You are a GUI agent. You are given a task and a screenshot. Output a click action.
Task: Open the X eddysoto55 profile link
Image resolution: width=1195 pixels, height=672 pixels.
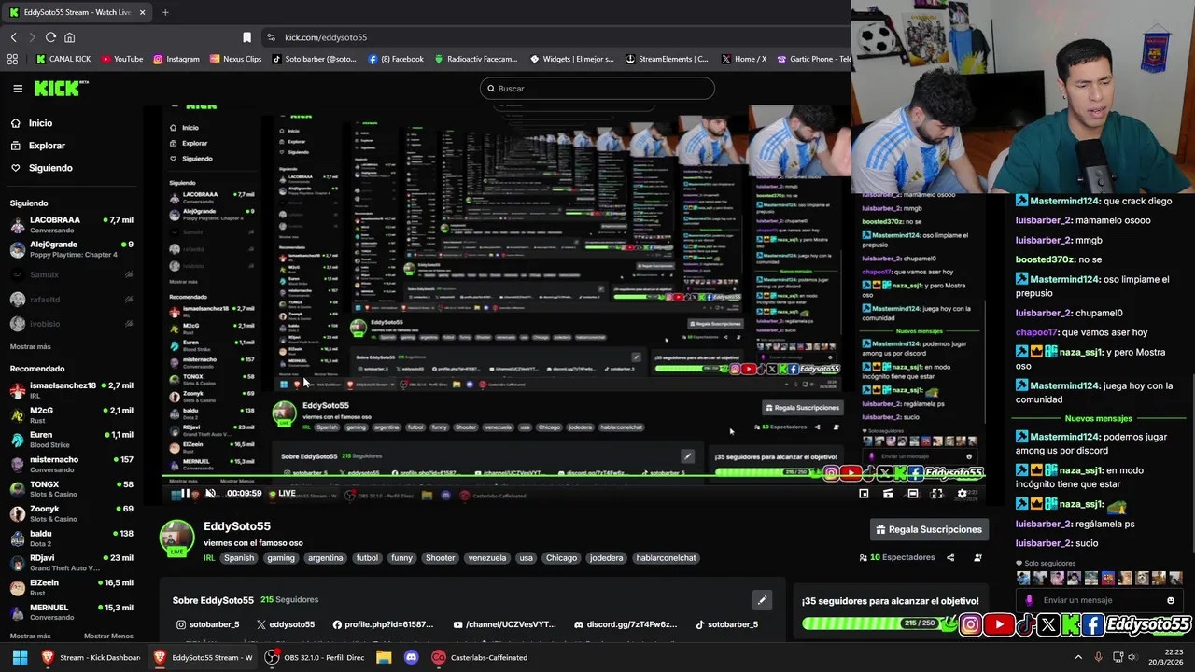286,624
